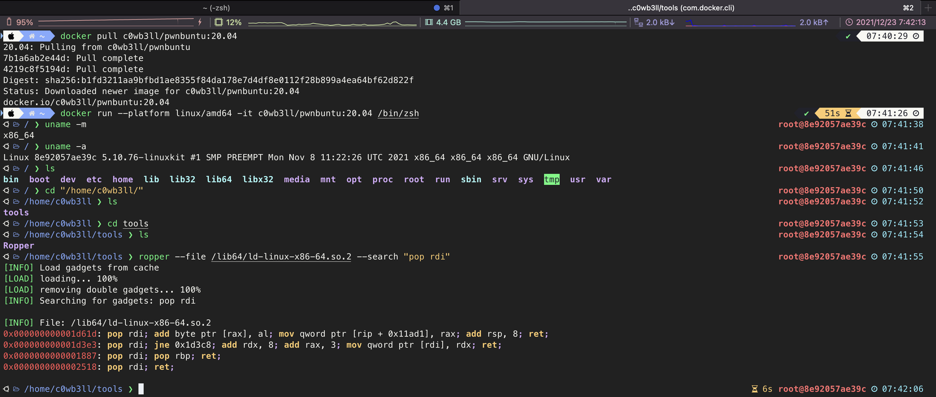This screenshot has height=397, width=936.
Task: Click the 'var' directory in the ls output
Action: pos(604,179)
